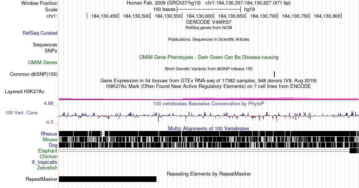Click the GENCODE V49lift37 track title

click(x=209, y=22)
